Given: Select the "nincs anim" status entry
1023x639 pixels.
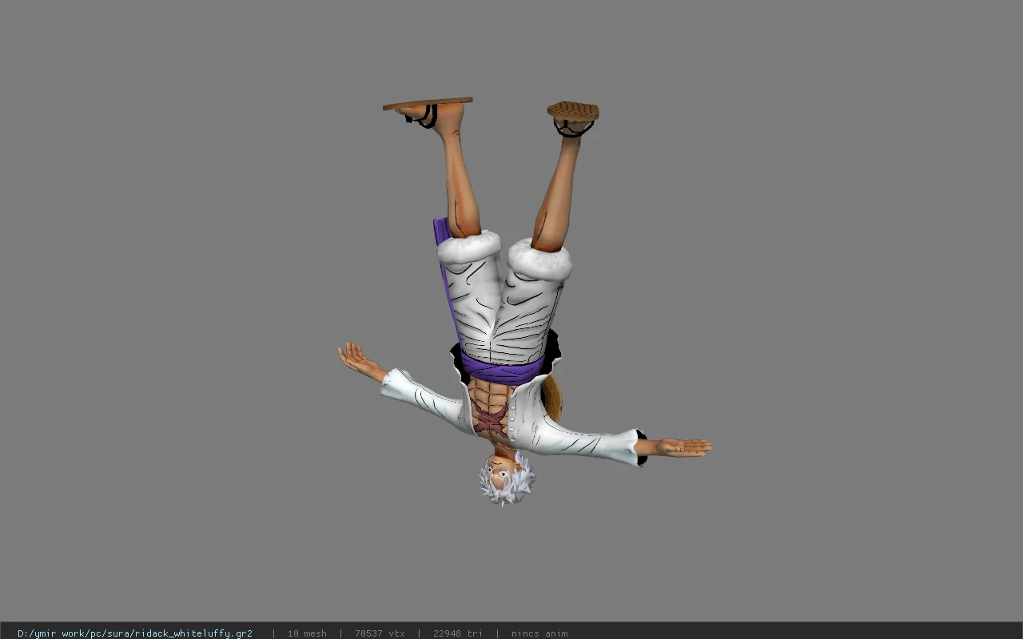Looking at the screenshot, I should [539, 633].
